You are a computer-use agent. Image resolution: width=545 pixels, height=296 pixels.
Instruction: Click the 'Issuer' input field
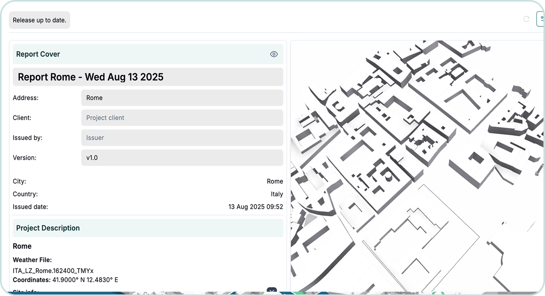[182, 137]
